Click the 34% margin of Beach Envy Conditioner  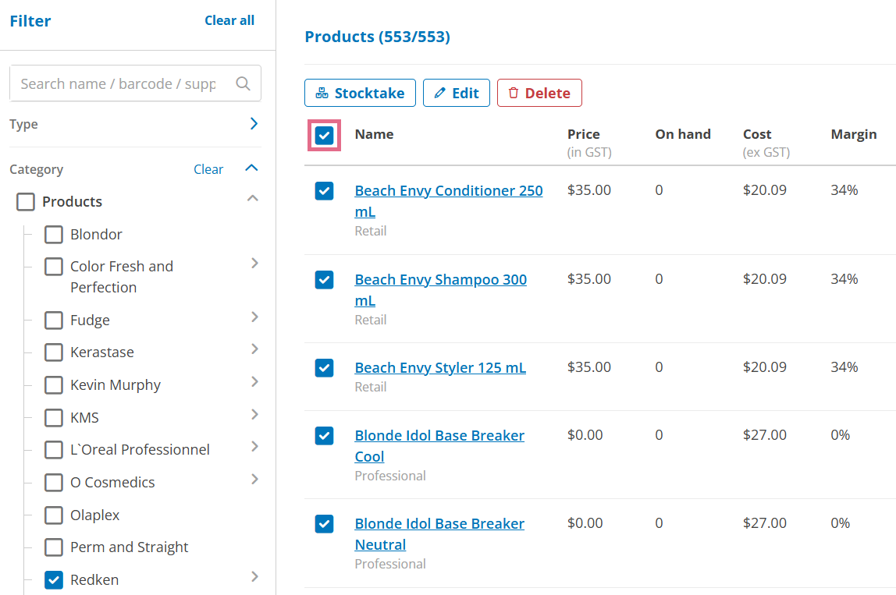[844, 190]
